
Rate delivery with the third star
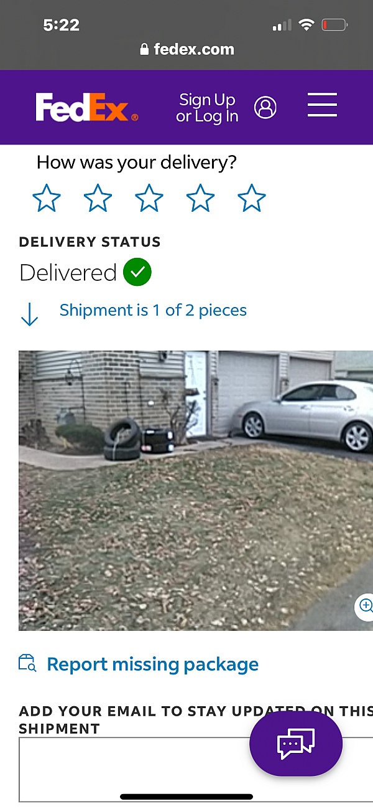point(149,199)
